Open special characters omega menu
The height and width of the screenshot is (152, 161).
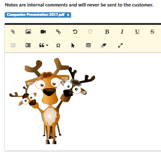(58, 45)
